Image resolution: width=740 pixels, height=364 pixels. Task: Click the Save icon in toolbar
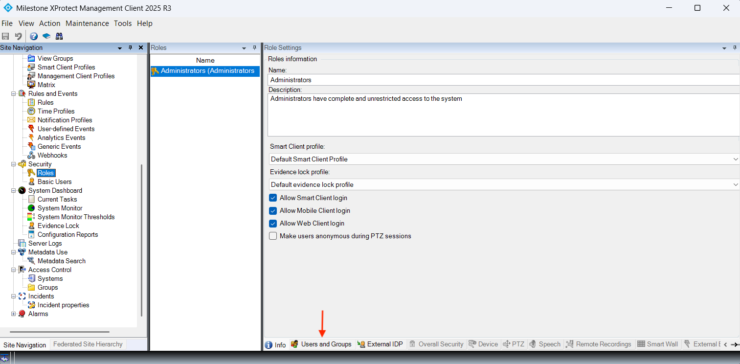[5, 36]
